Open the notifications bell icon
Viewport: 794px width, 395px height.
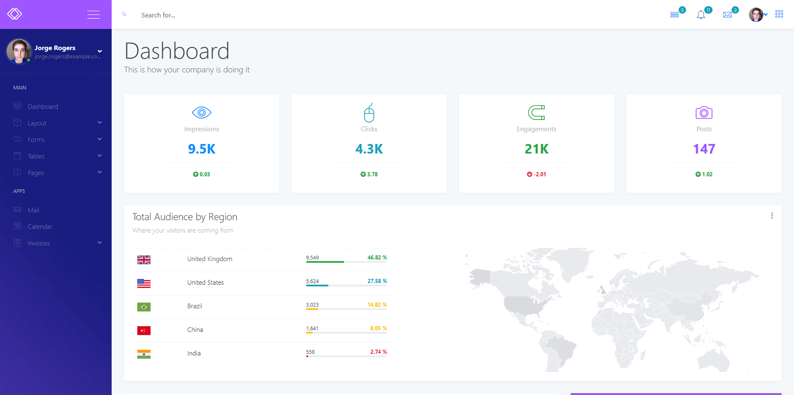coord(701,15)
